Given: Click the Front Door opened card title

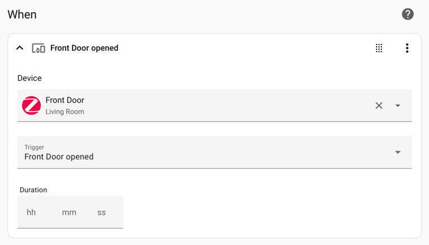Looking at the screenshot, I should tap(84, 48).
